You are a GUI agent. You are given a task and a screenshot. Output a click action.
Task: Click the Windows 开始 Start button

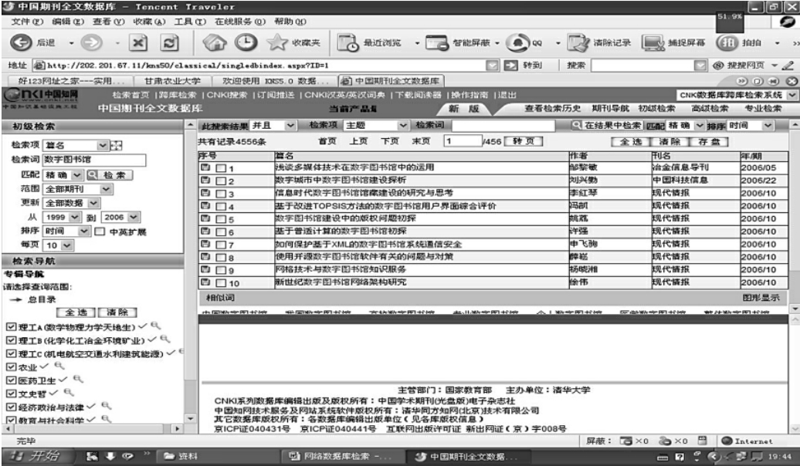pos(37,456)
